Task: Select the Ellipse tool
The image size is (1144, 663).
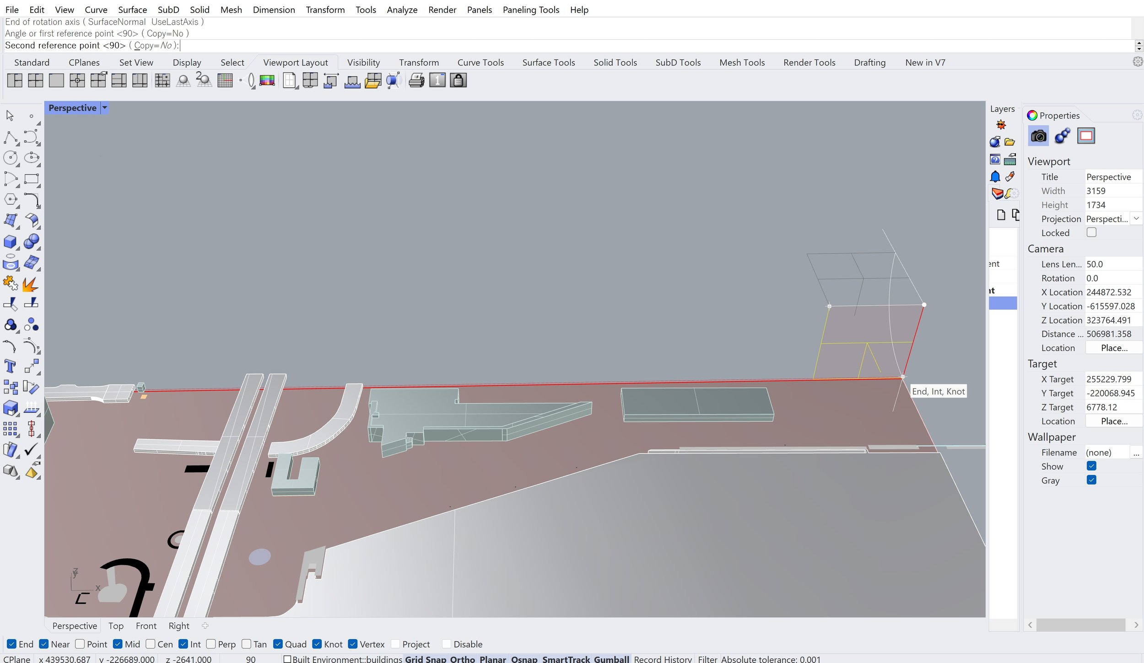Action: click(31, 158)
